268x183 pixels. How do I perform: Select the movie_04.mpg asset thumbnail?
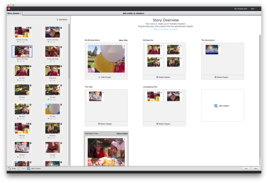point(53,51)
